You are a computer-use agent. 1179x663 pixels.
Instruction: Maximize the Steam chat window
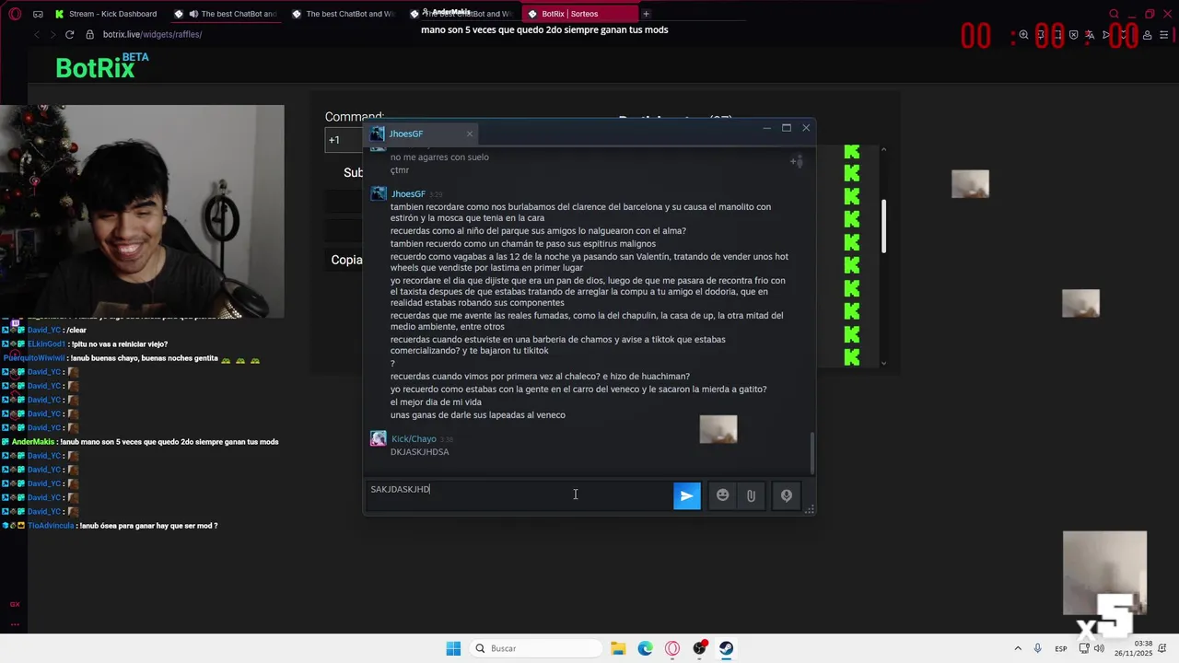(787, 128)
